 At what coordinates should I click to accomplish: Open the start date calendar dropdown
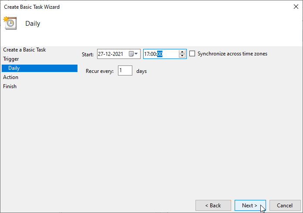click(134, 54)
